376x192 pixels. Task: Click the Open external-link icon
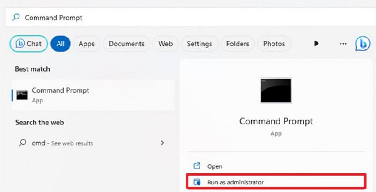(x=197, y=166)
